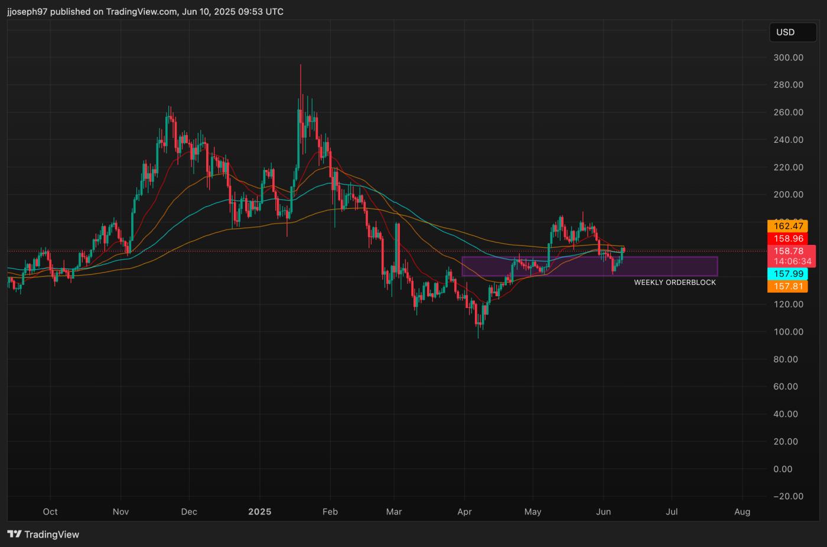Click the −20.00 level on price scale
Screen dimensions: 827x547
(x=788, y=496)
